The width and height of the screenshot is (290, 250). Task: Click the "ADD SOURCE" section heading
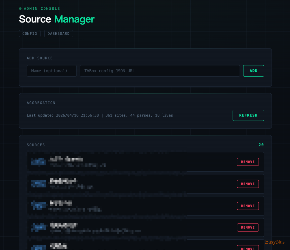(x=40, y=58)
